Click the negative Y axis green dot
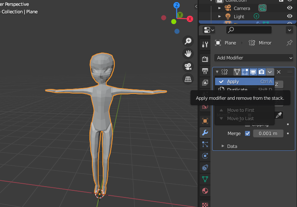Screen dimensions: 297x207 pos(174,22)
